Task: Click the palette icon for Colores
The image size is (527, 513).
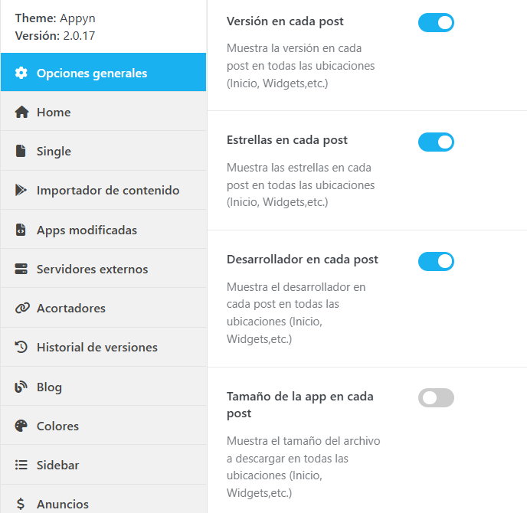Action: click(x=21, y=426)
